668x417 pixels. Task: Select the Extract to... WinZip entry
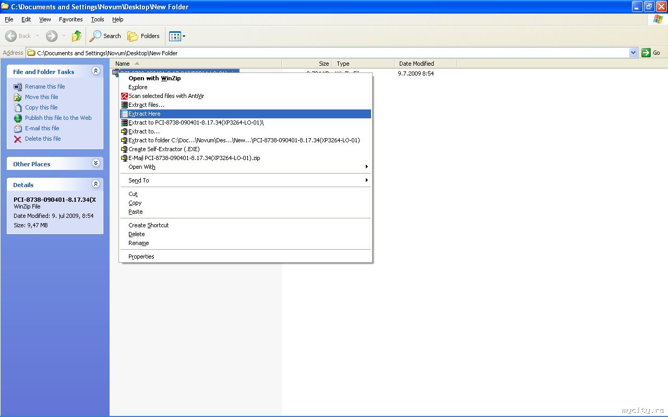245,131
